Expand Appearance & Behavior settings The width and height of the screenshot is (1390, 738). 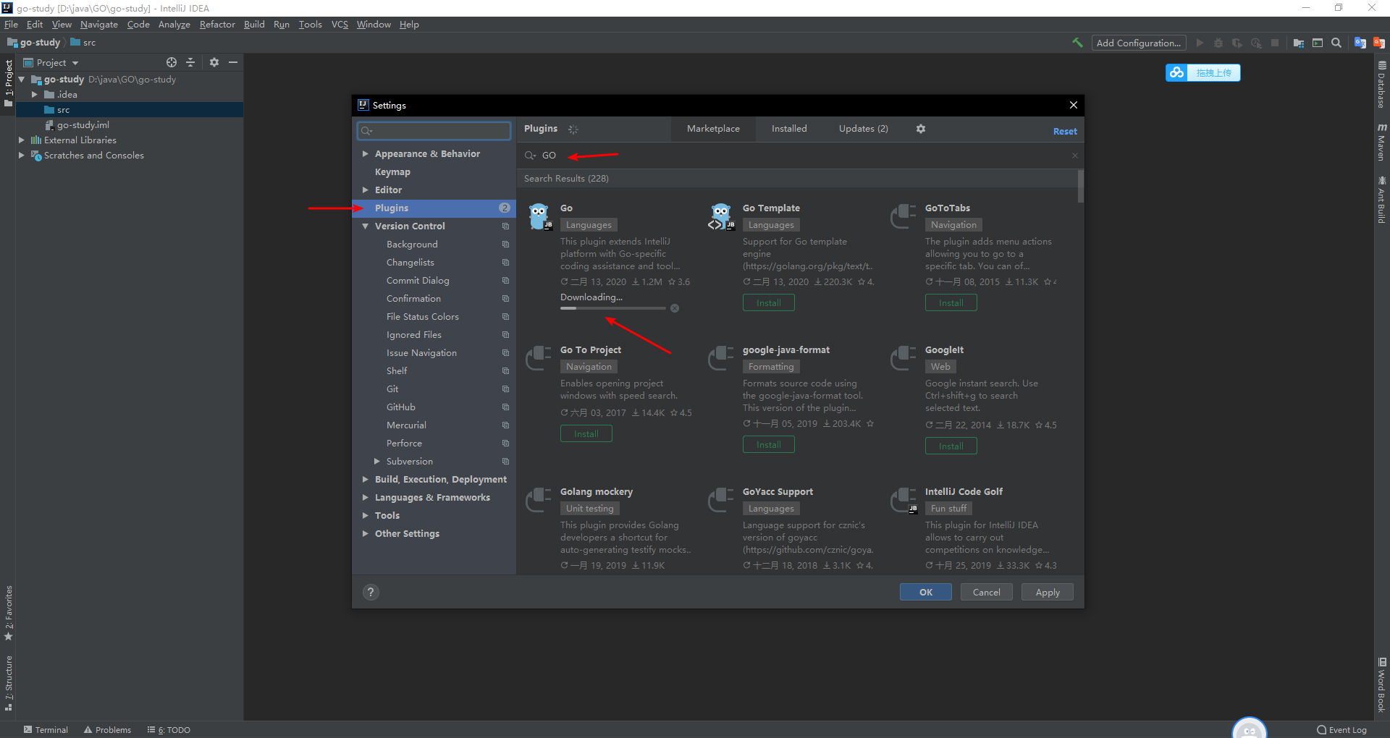(366, 153)
